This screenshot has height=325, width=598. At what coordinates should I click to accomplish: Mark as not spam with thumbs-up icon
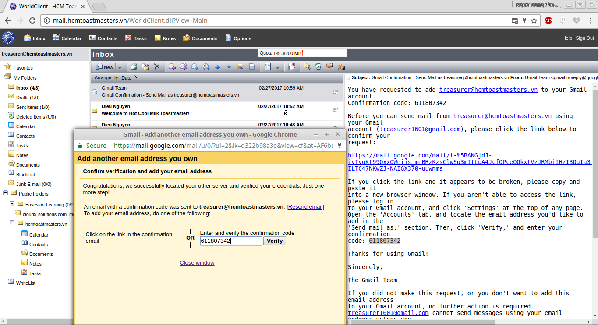click(341, 67)
